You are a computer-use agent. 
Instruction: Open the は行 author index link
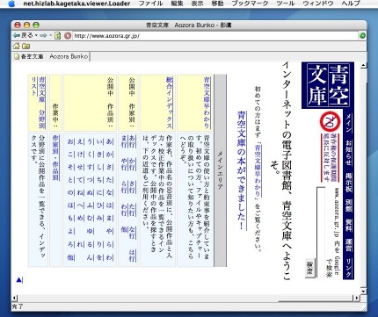pyautogui.click(x=132, y=256)
